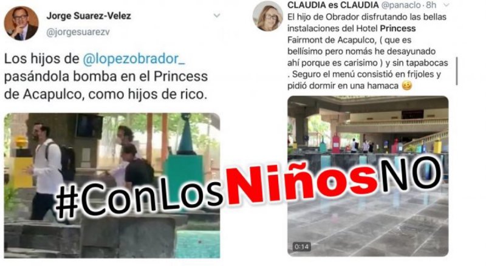Image resolution: width=486 pixels, height=266 pixels.
Task: Click CLAUDIA es CLAUDIA avatar photo
Action: click(268, 16)
